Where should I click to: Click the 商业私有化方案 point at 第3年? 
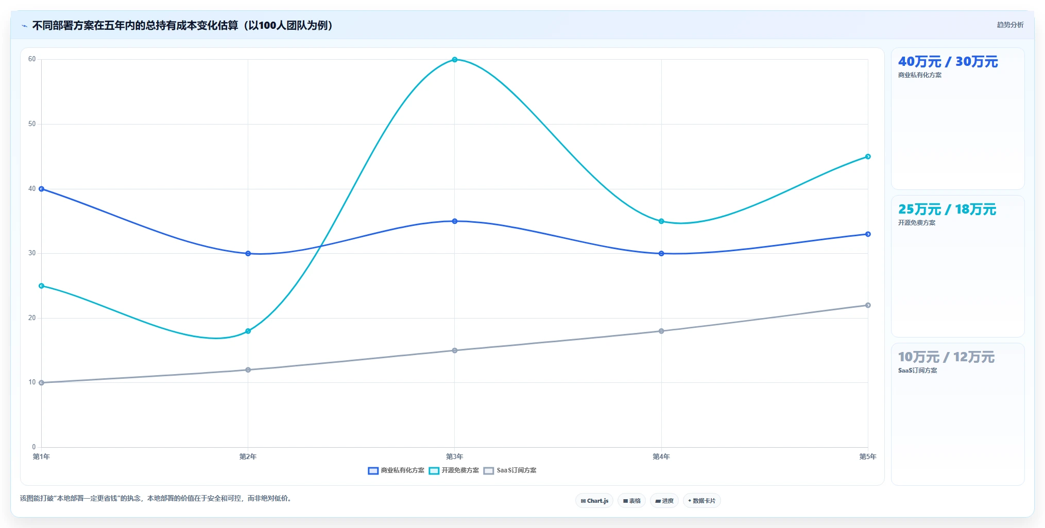pos(455,221)
